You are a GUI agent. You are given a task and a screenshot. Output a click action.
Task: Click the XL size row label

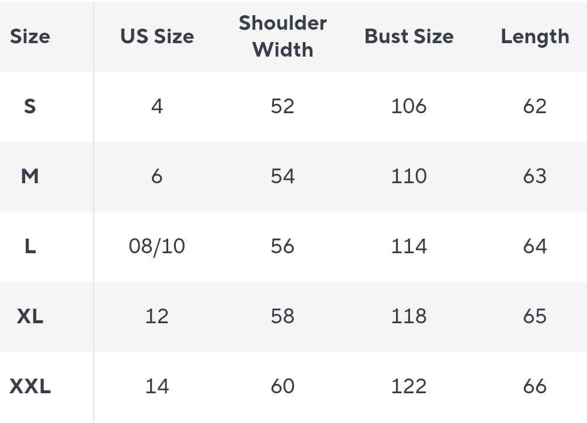(x=30, y=316)
